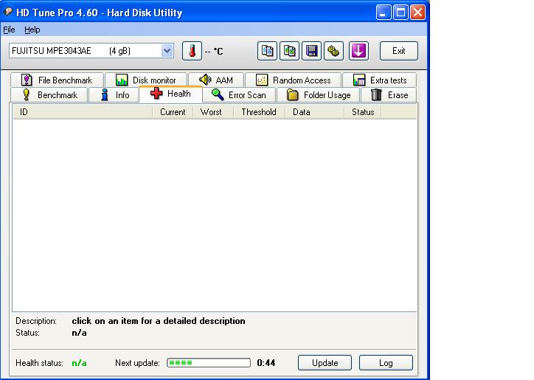Maximize the HD Tune Pro window
Screen dimensions: 534x380
coord(400,13)
